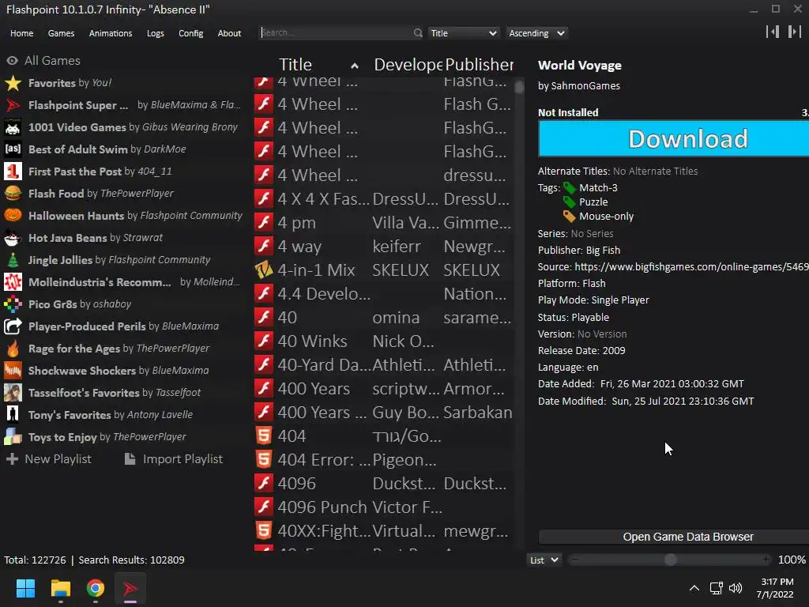This screenshot has height=607, width=809.
Task: Select the 1001 Video Games playlist icon
Action: click(13, 127)
